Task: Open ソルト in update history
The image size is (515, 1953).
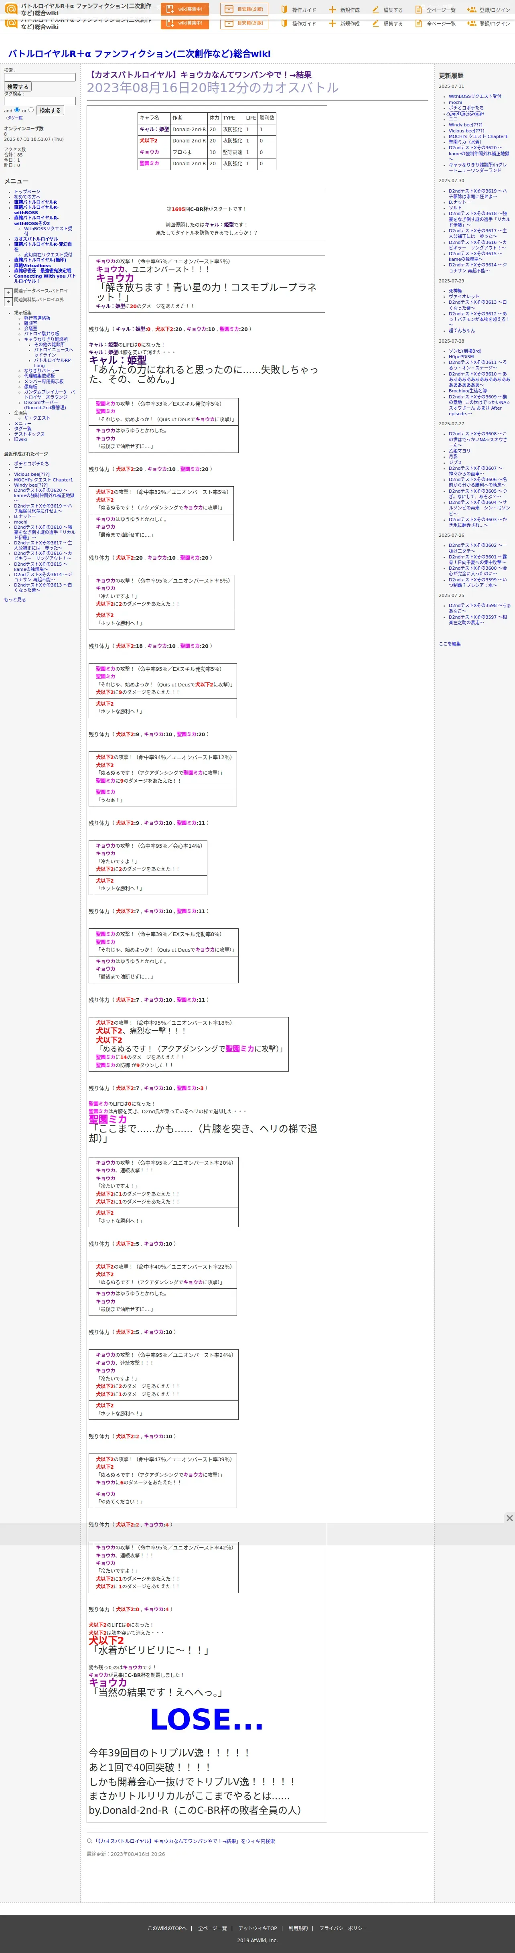Action: pos(454,208)
